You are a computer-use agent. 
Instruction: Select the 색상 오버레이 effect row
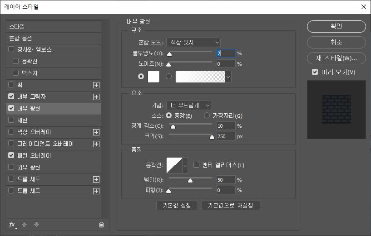point(54,132)
